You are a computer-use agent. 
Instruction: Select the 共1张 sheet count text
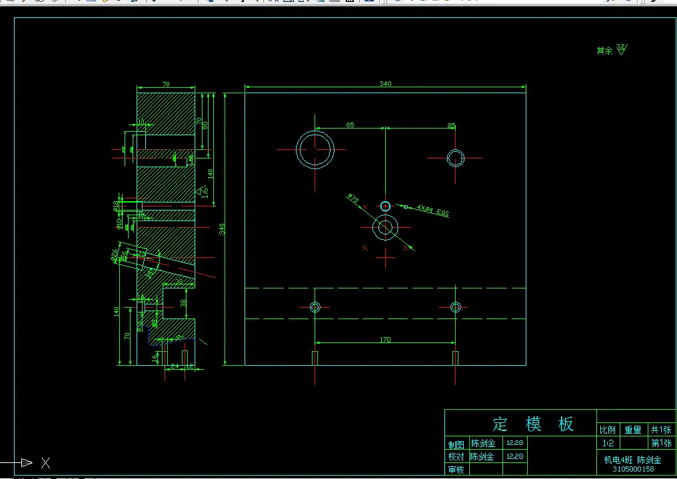pos(661,430)
